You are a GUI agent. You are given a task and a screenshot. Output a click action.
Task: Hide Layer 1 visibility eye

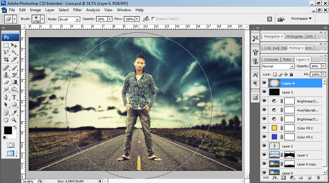(x=264, y=155)
